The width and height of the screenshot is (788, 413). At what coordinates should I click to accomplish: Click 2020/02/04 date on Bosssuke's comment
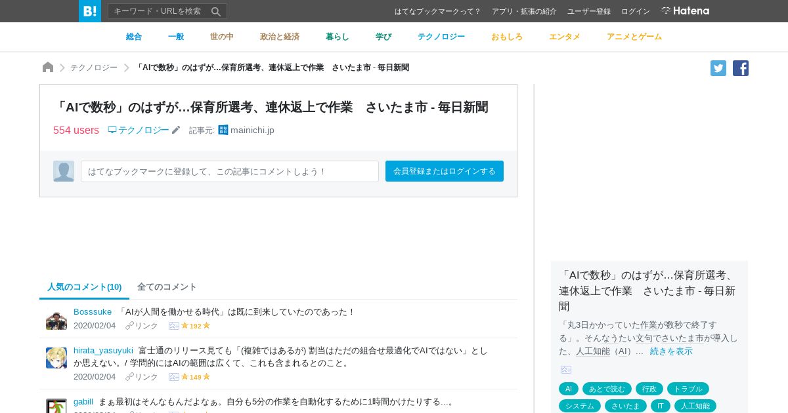[95, 326]
